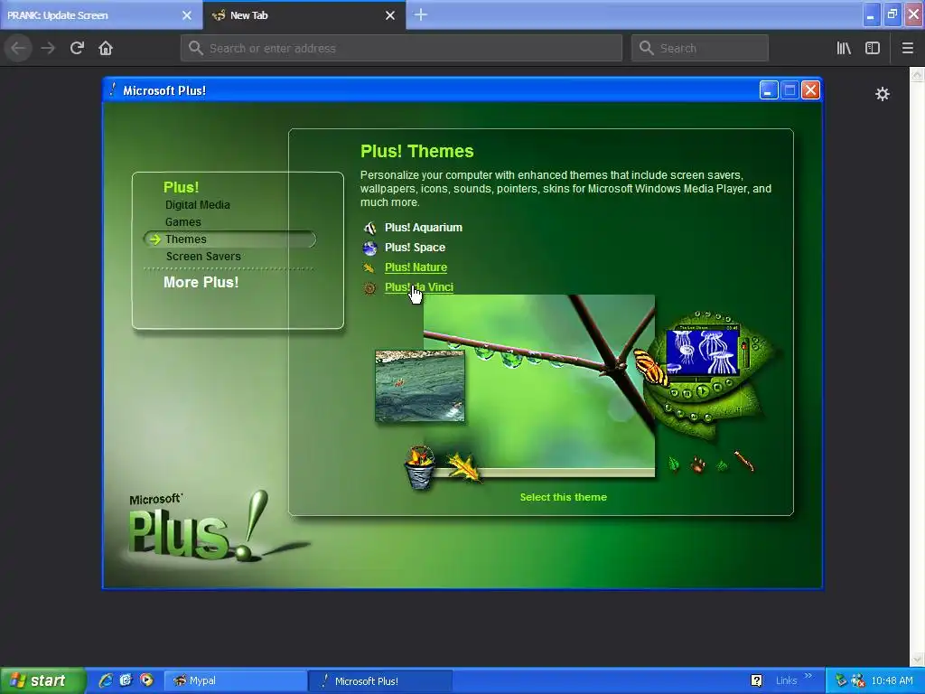This screenshot has height=694, width=925.
Task: Launch Internet Explorer from quick launch
Action: click(107, 680)
